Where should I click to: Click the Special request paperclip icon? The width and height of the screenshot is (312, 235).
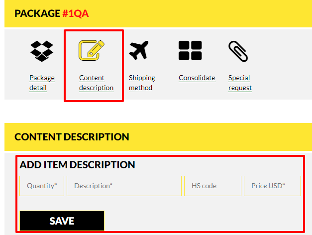pos(238,51)
